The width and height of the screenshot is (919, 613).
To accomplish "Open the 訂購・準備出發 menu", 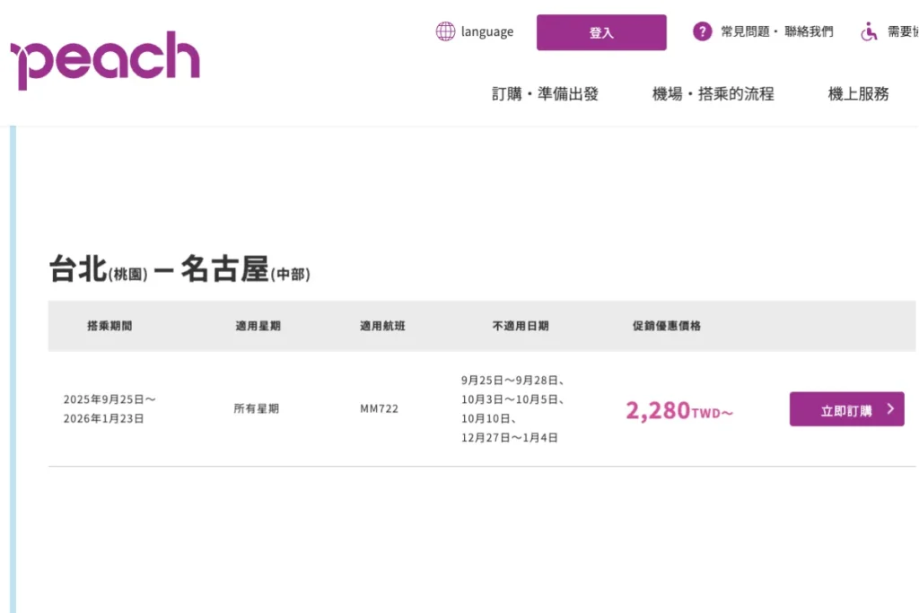I will [545, 93].
